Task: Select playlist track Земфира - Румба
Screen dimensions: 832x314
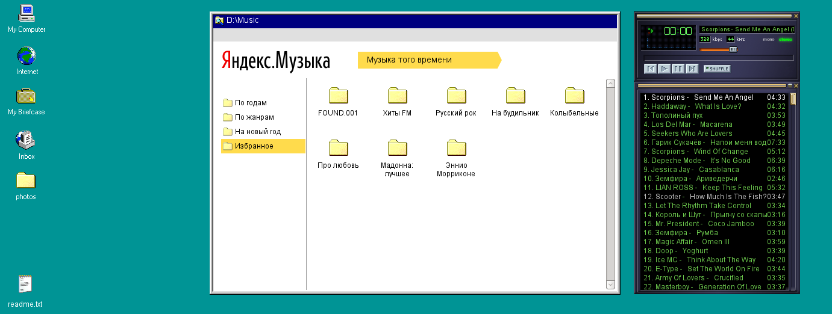Action: coord(714,233)
